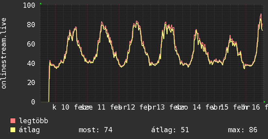
Task: Click the átlag legend label beside the yellow swatch
Action: click(x=29, y=130)
